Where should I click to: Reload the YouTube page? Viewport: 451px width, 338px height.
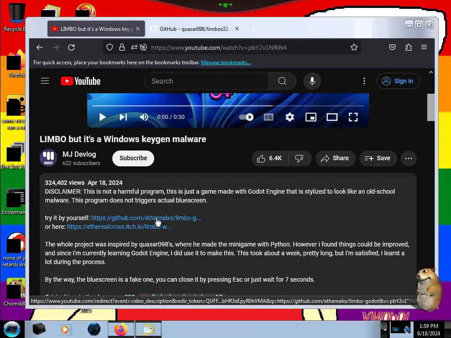click(x=71, y=48)
